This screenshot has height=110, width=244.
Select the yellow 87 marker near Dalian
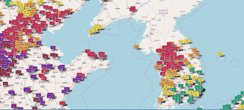100,27
